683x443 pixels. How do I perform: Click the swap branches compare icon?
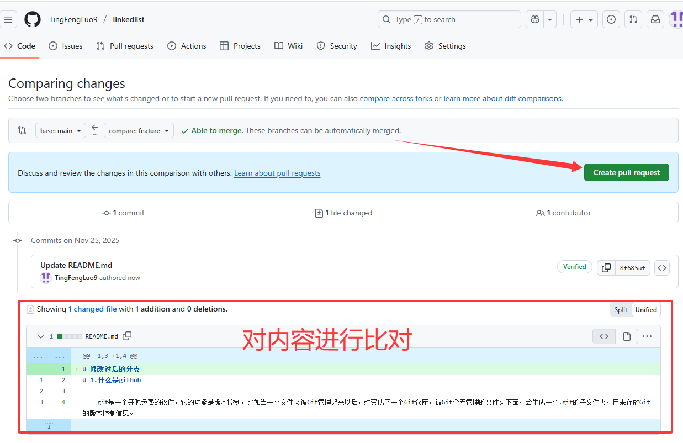pyautogui.click(x=22, y=130)
